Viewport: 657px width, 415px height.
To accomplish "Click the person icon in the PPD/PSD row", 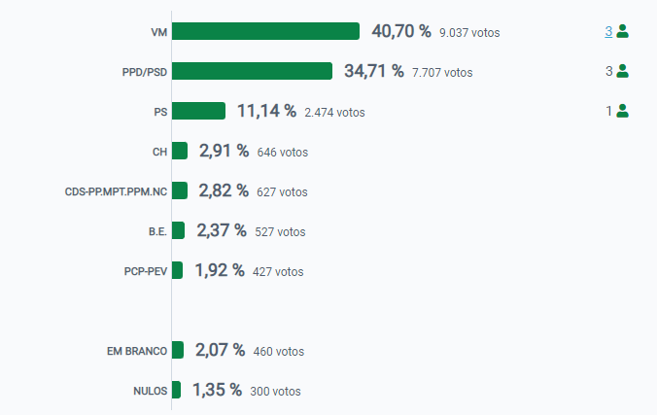I will [623, 71].
